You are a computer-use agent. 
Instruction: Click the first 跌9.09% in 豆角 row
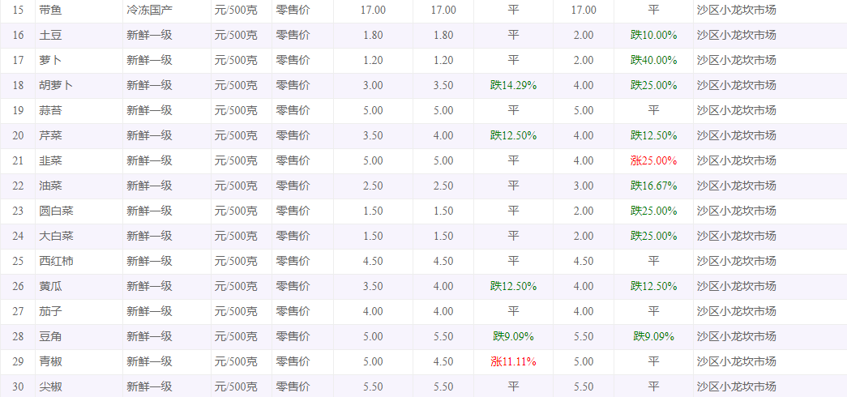[x=513, y=337]
